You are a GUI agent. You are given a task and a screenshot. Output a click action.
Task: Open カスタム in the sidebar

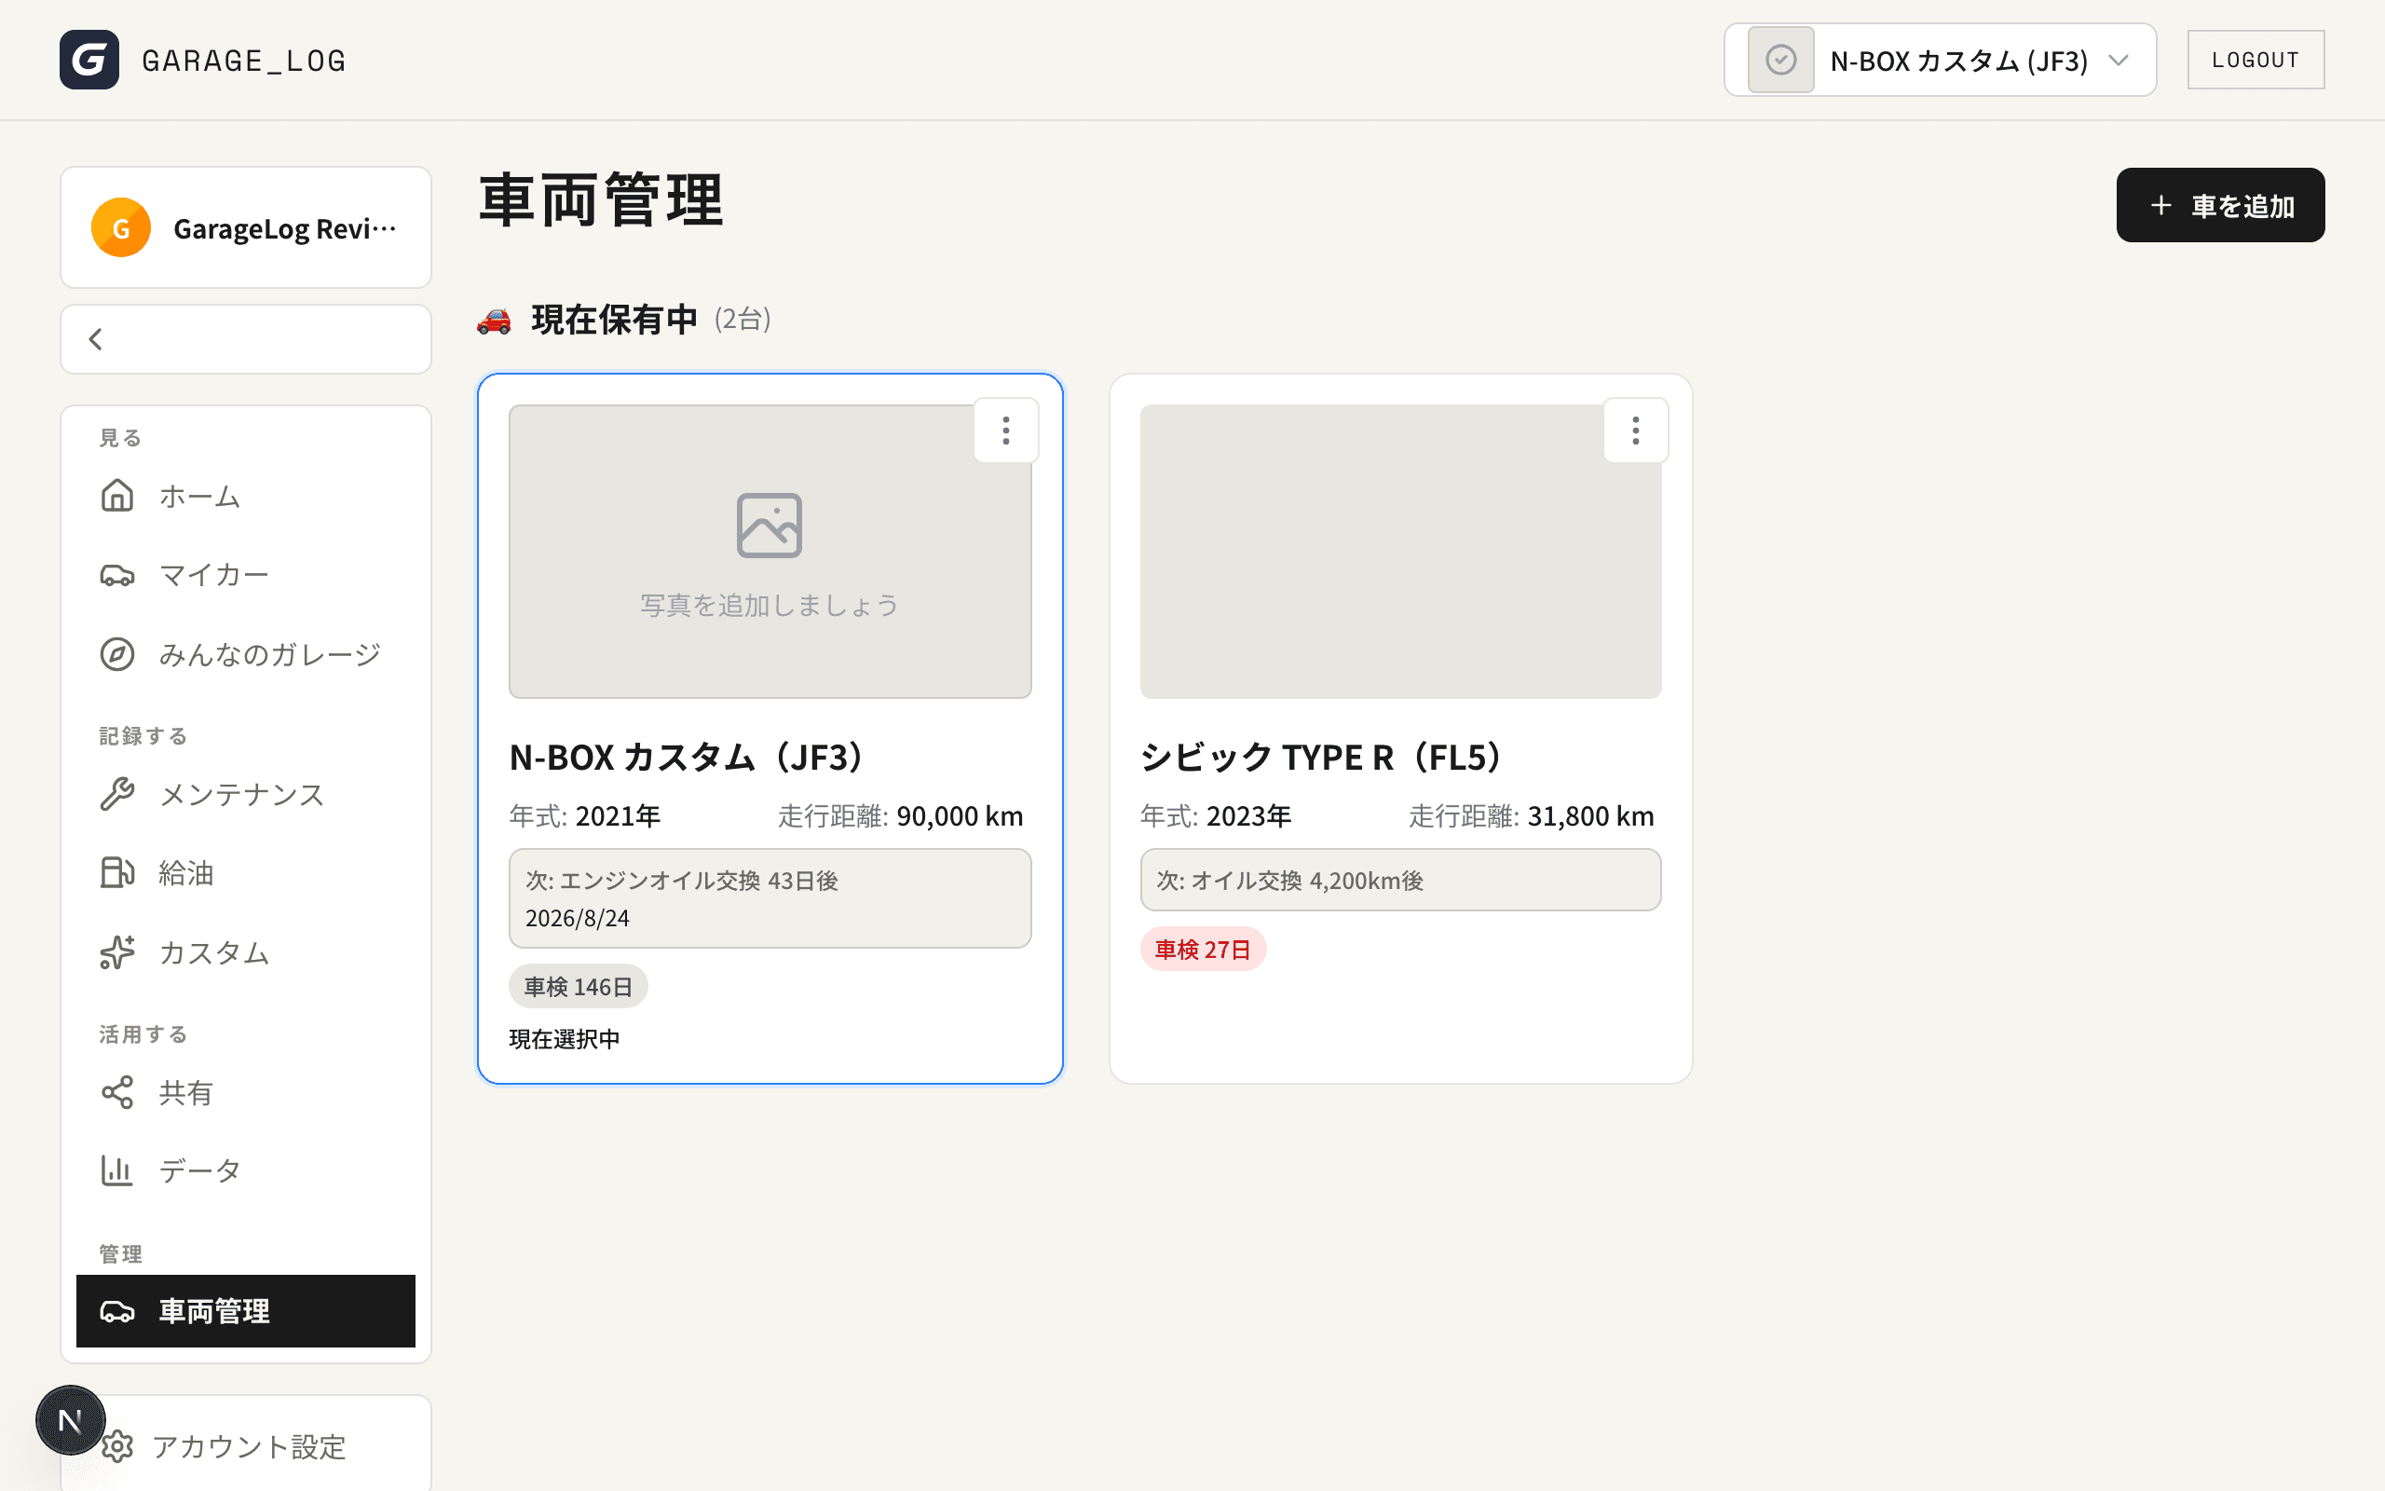pyautogui.click(x=245, y=952)
